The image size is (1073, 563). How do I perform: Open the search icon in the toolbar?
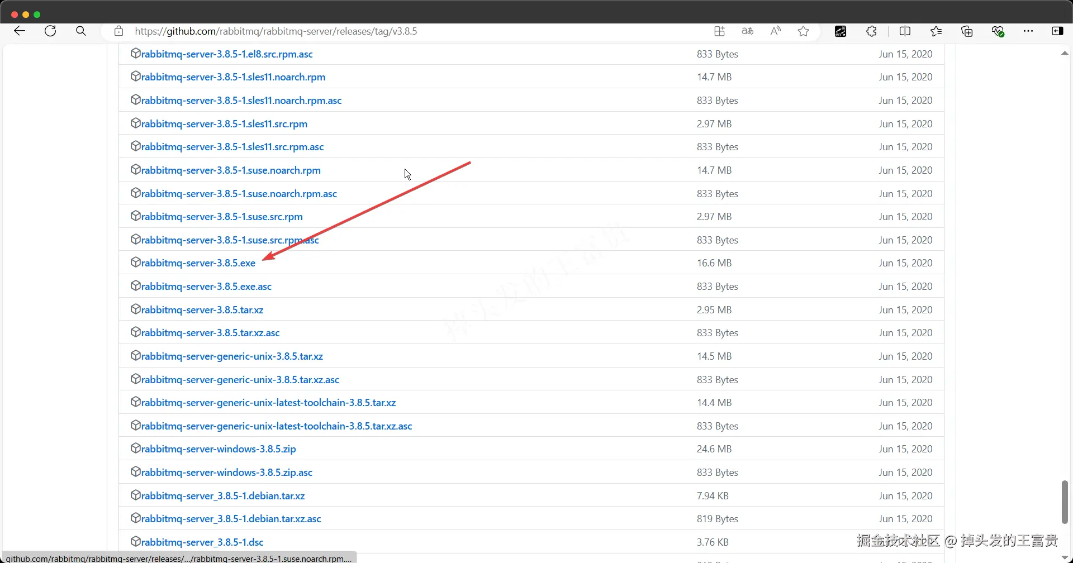(x=81, y=31)
